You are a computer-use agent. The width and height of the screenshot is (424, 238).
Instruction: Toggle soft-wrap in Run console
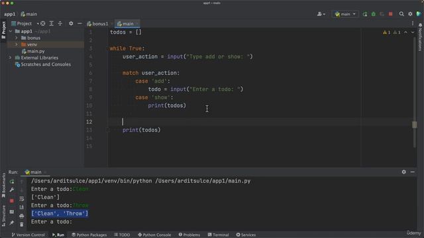click(22, 199)
